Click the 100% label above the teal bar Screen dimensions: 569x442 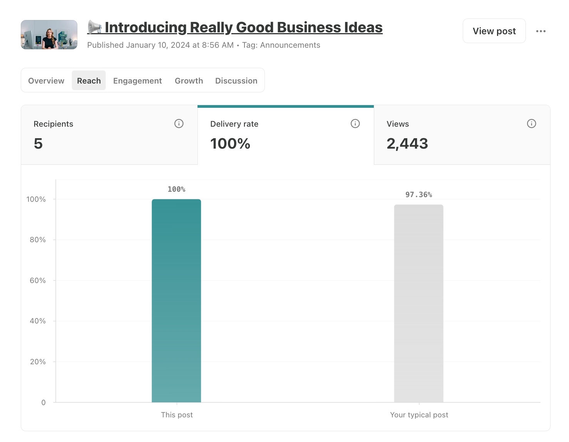tap(176, 189)
